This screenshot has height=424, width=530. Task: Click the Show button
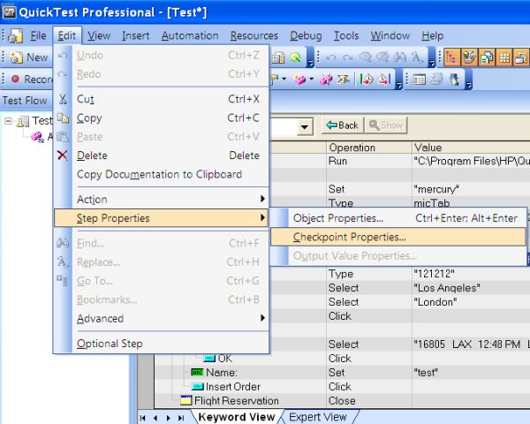pyautogui.click(x=386, y=125)
